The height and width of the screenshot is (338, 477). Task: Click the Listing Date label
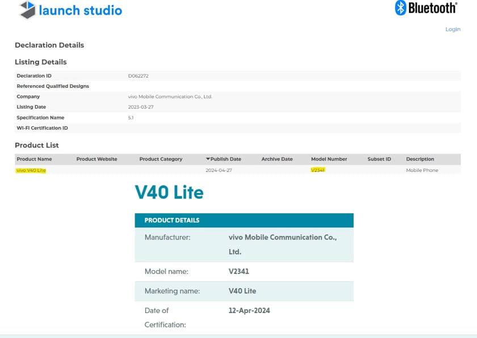tap(31, 107)
